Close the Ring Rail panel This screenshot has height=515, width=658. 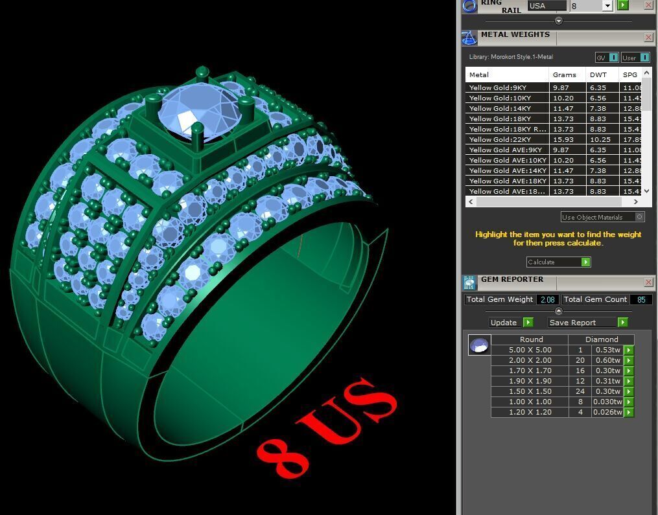[648, 5]
